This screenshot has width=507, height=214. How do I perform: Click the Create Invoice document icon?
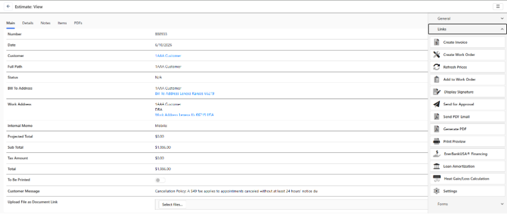click(437, 42)
